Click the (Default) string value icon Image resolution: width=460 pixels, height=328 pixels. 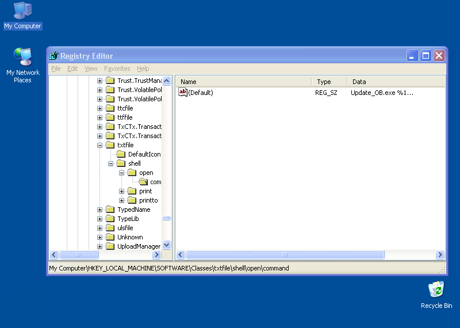point(182,93)
